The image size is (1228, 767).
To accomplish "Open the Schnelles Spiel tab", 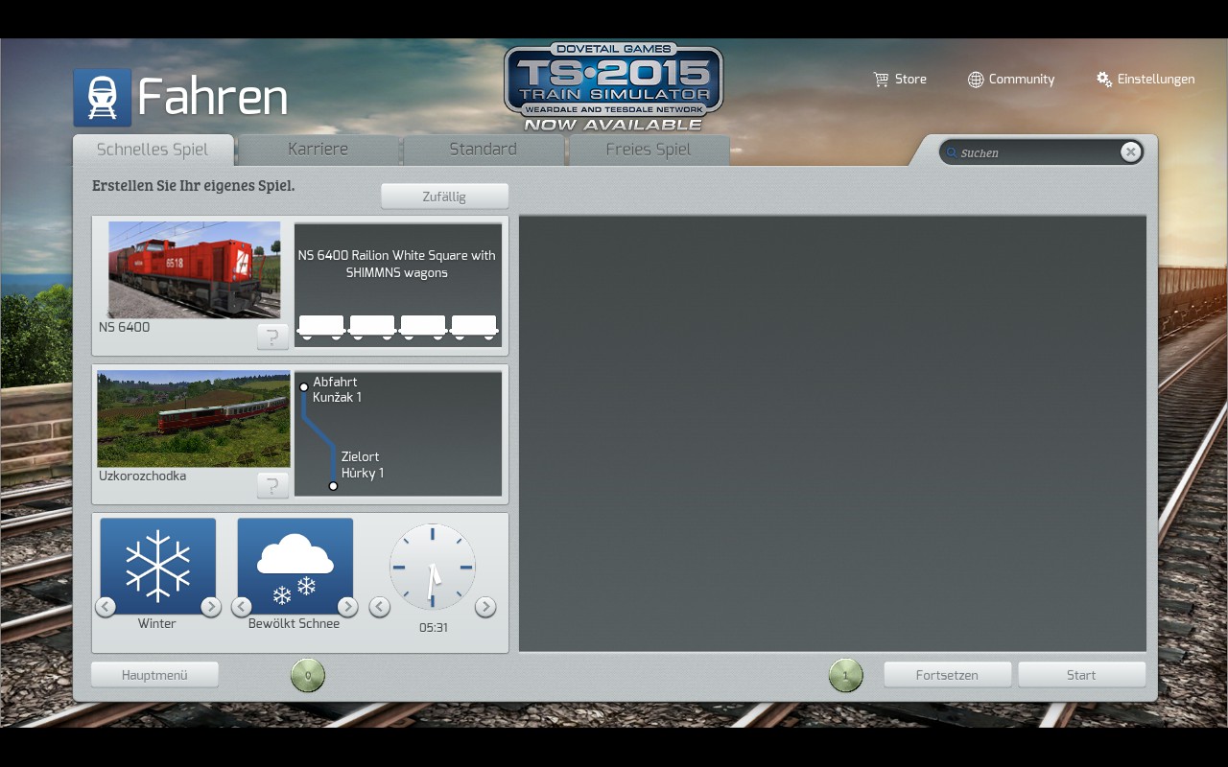I will click(x=153, y=150).
